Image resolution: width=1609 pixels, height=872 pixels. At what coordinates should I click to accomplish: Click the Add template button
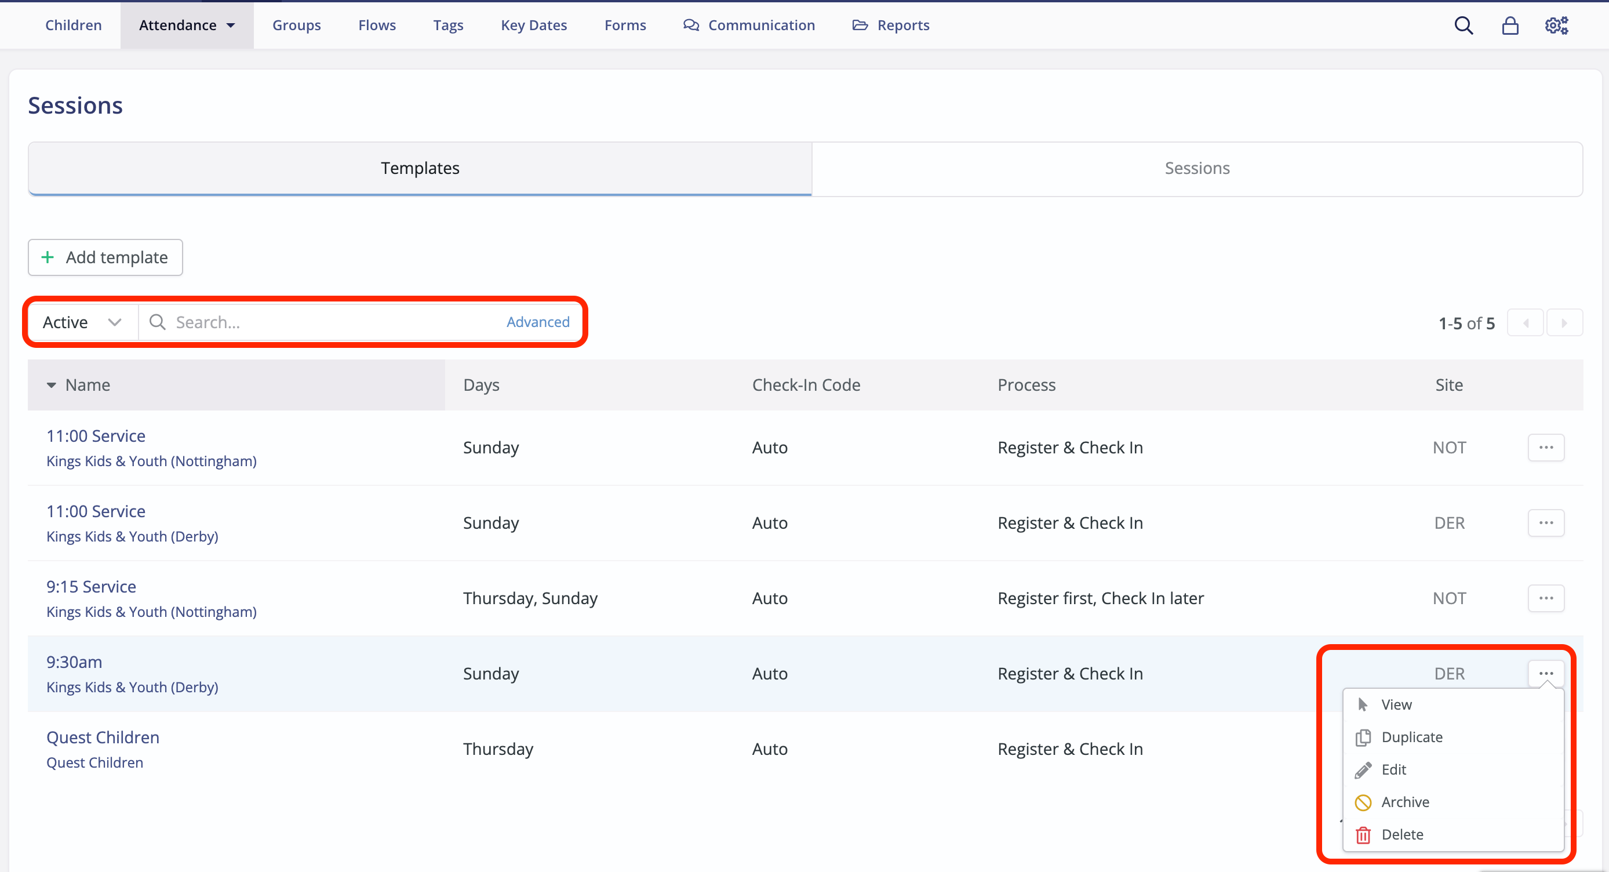coord(105,257)
